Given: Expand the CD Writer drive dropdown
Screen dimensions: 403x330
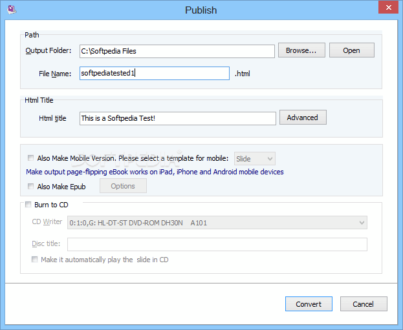Looking at the screenshot, I should coord(217,223).
